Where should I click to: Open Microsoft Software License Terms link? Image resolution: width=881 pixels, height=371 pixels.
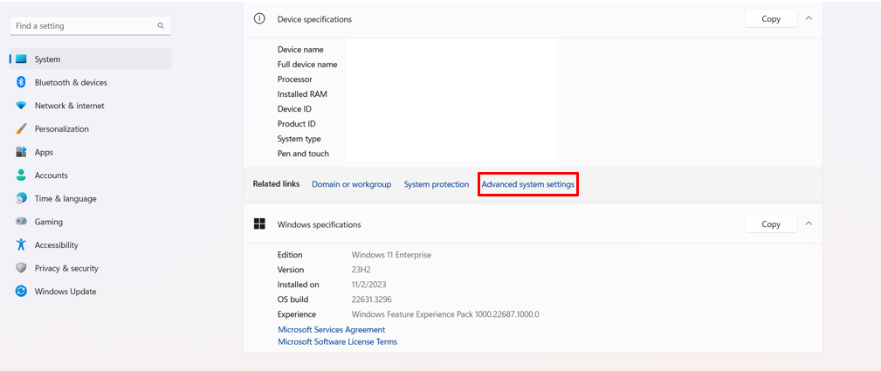tap(337, 341)
